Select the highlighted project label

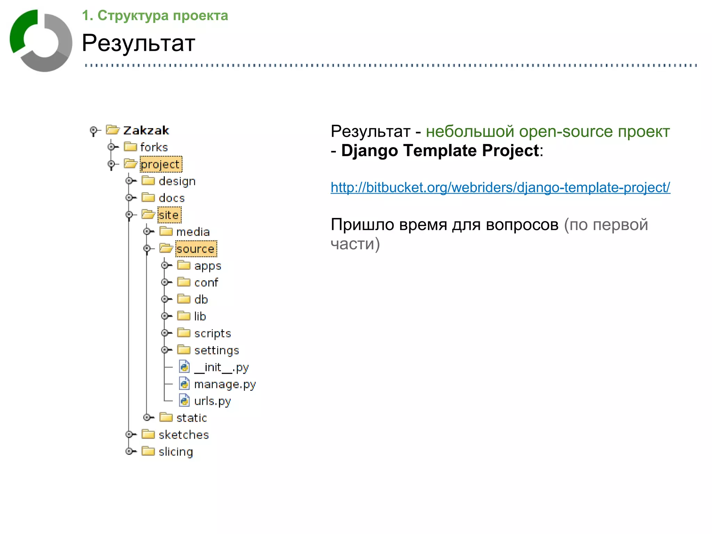click(161, 164)
